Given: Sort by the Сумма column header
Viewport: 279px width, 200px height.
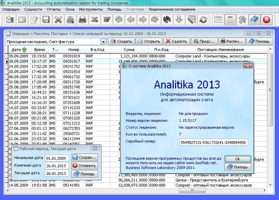Looking at the screenshot, I should [129, 50].
